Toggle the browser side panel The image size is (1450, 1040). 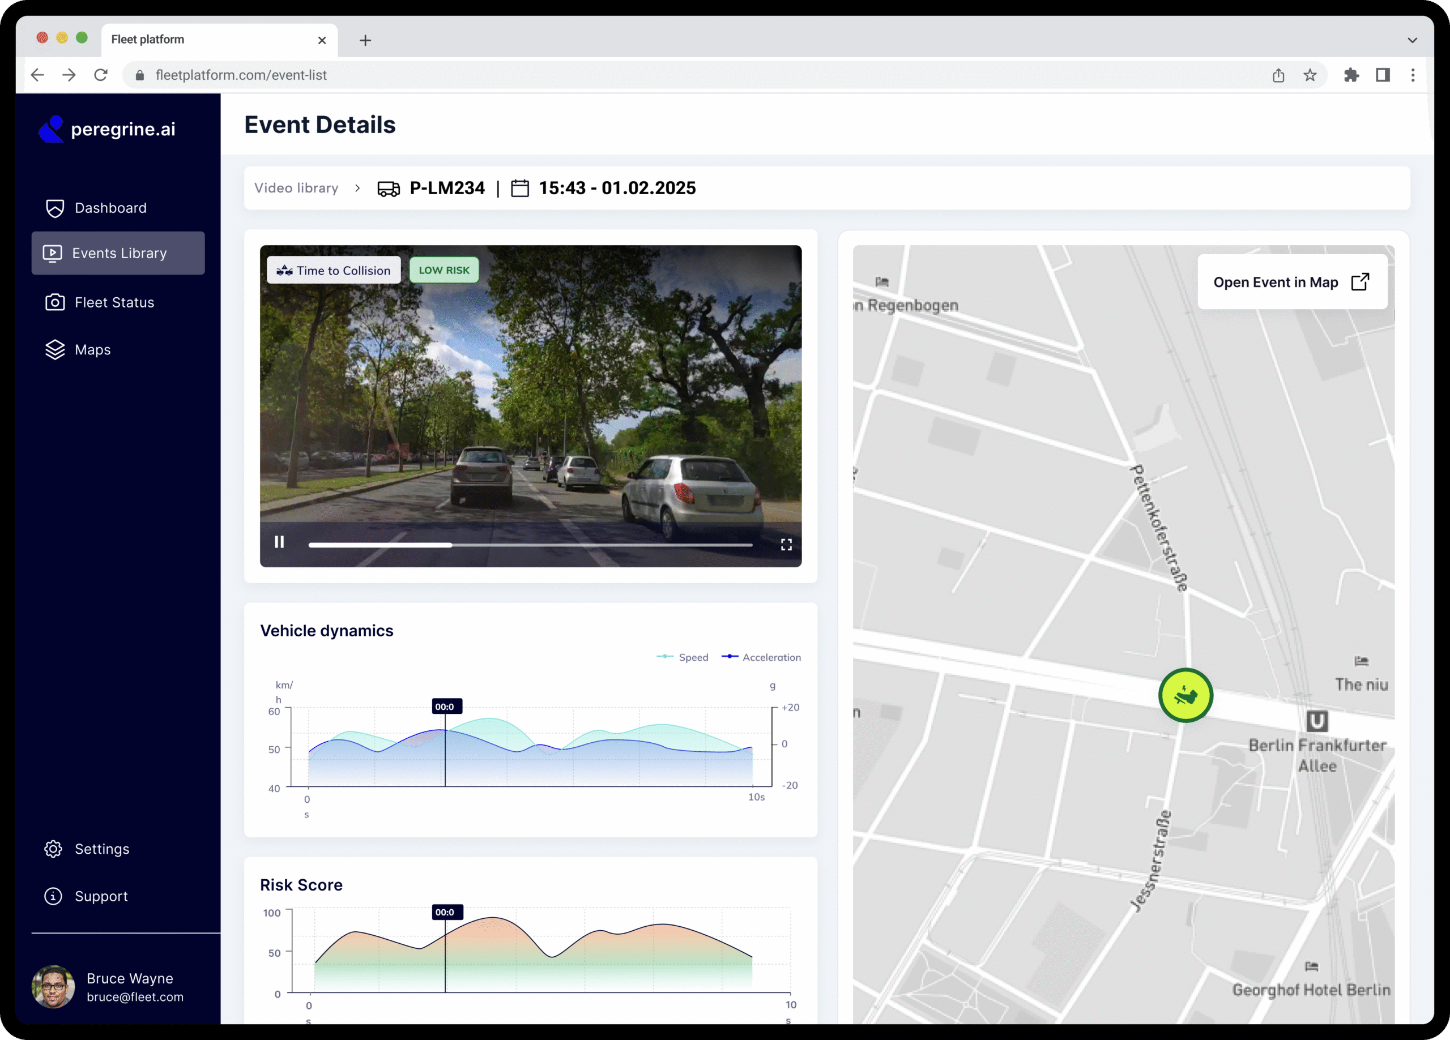(x=1383, y=75)
